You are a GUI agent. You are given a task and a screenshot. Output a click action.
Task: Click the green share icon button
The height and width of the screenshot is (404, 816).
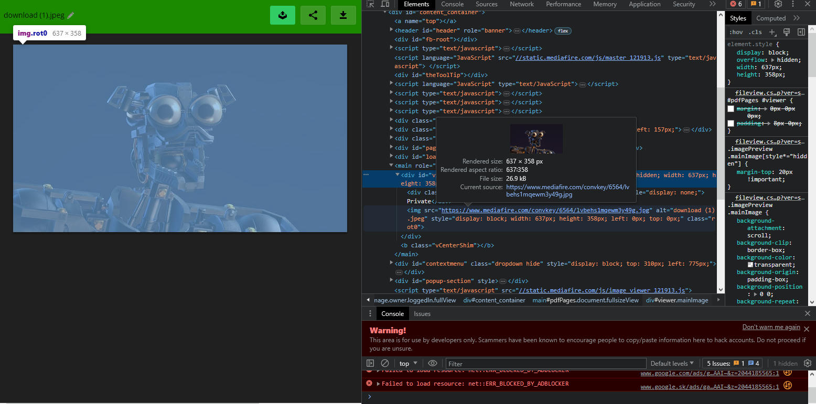pyautogui.click(x=313, y=15)
